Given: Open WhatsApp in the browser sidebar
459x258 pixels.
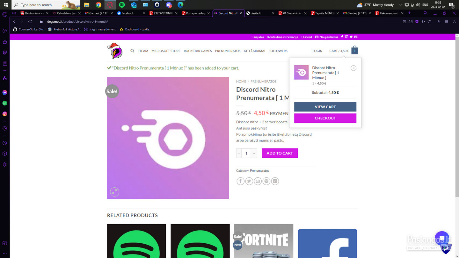Looking at the screenshot, I should (x=5, y=103).
